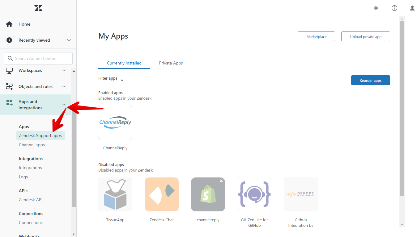
Task: Click the Workspaces label text
Action: (30, 70)
